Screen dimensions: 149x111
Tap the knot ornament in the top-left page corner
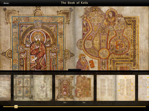click(5, 10)
